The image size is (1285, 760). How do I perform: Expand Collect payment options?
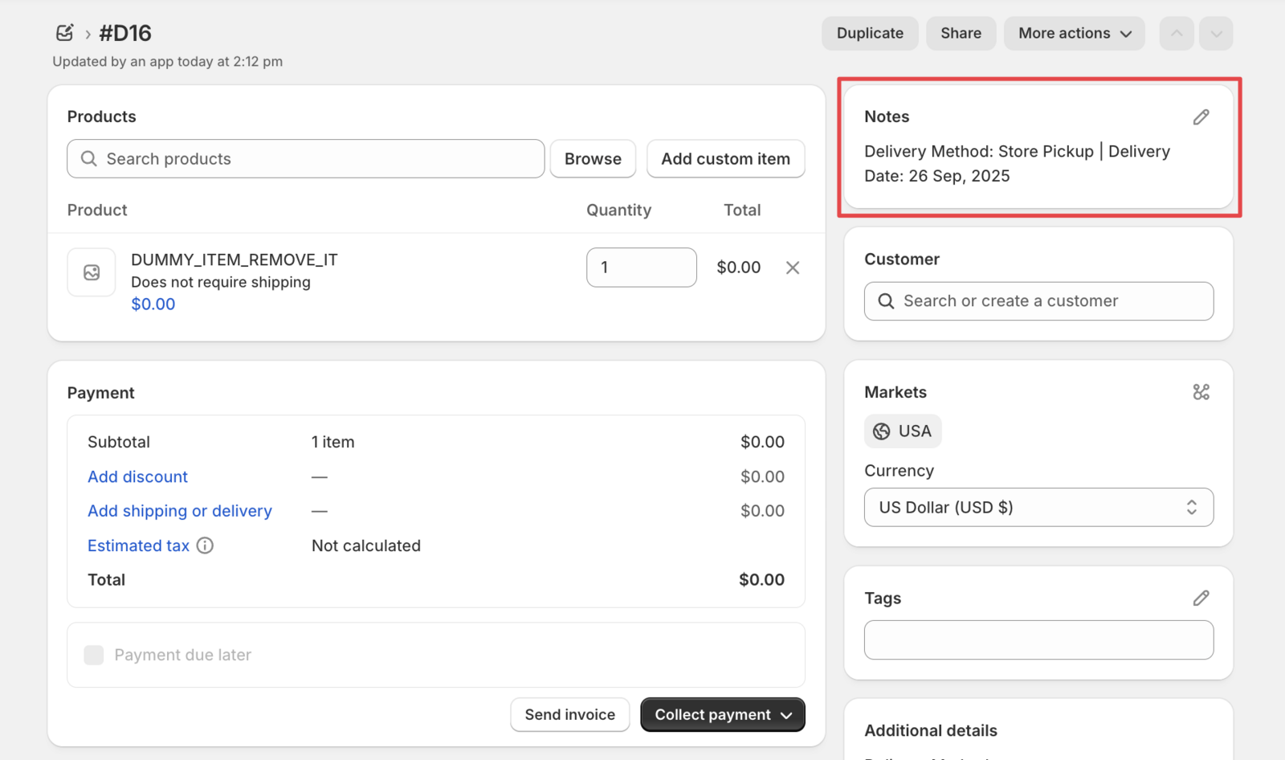click(723, 715)
